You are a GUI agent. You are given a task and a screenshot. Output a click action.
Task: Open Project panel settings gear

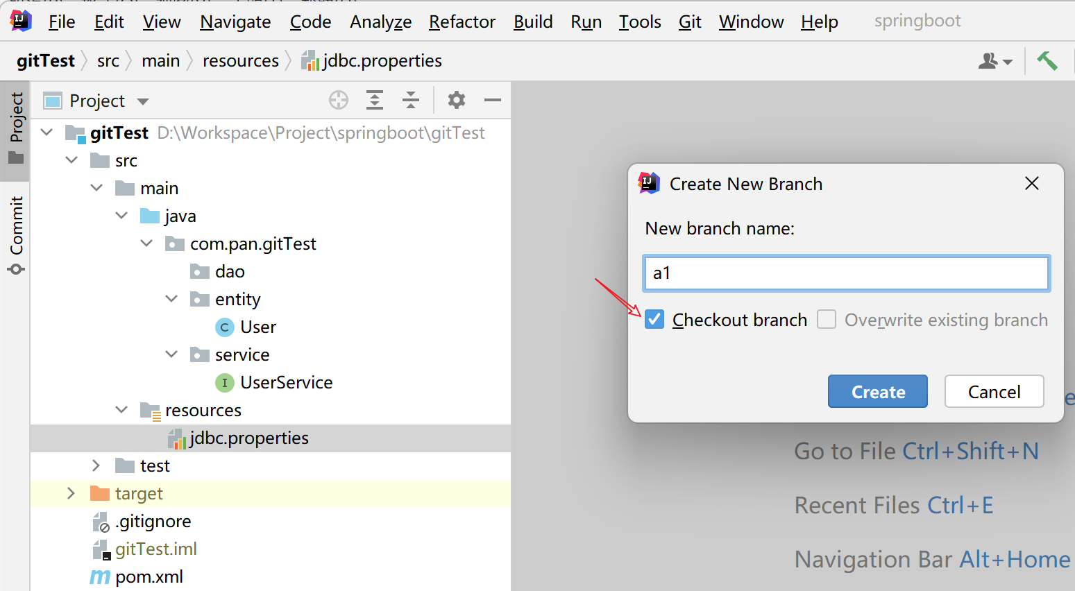pos(456,101)
